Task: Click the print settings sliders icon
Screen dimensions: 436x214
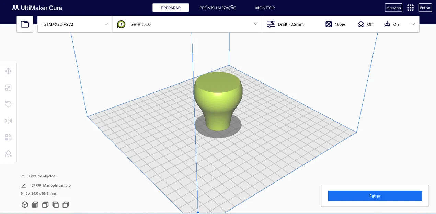Action: (271, 24)
